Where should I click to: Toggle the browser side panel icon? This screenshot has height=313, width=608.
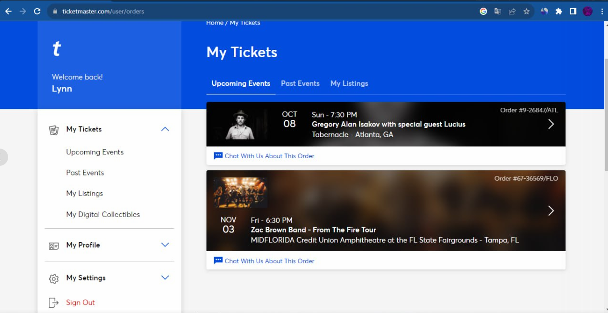[573, 12]
